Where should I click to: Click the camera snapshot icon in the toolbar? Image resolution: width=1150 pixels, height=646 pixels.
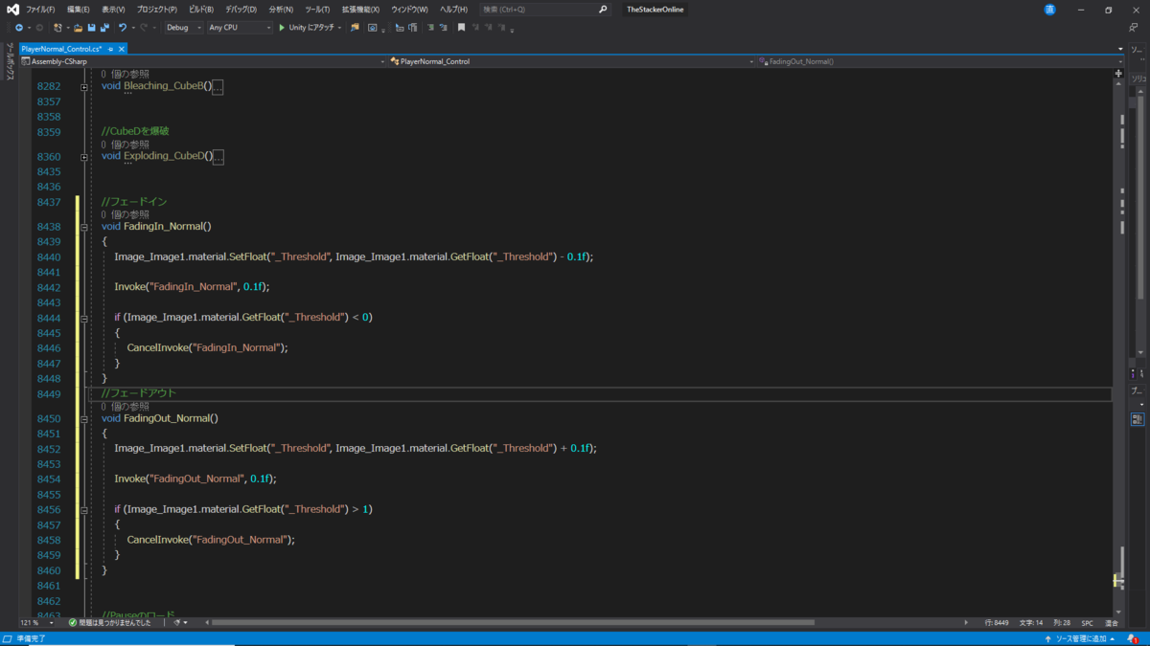(x=373, y=28)
